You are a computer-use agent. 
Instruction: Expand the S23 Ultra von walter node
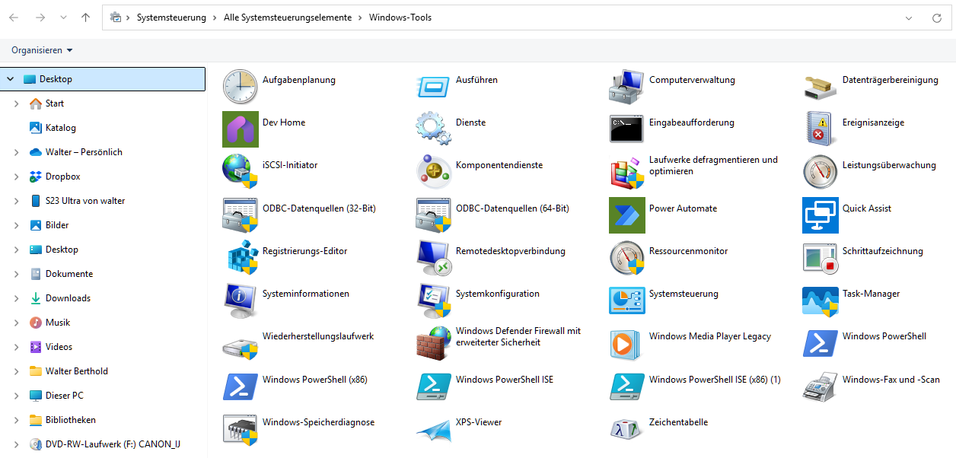(x=16, y=201)
